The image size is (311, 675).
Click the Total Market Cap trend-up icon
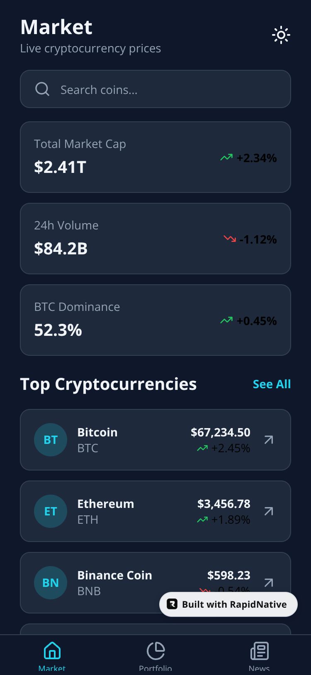click(x=226, y=158)
